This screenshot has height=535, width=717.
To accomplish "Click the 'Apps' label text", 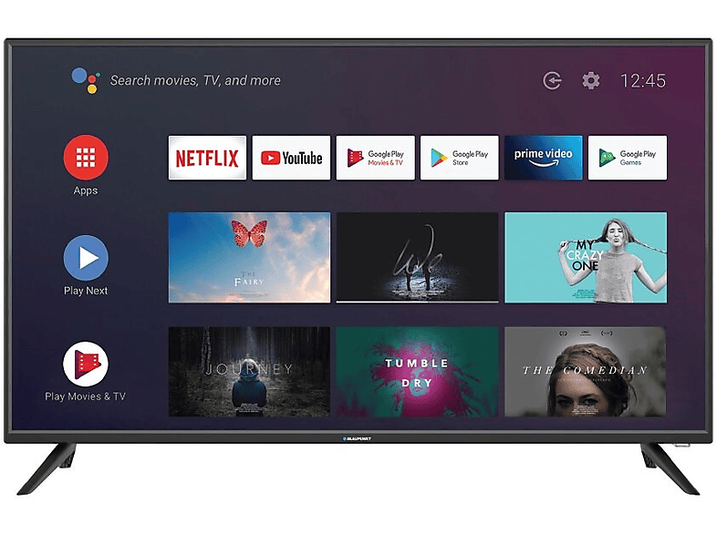I will click(x=86, y=190).
